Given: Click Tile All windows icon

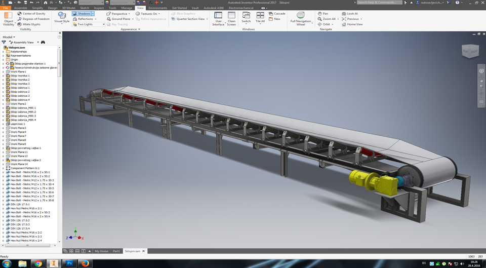Looking at the screenshot, I should tap(260, 18).
